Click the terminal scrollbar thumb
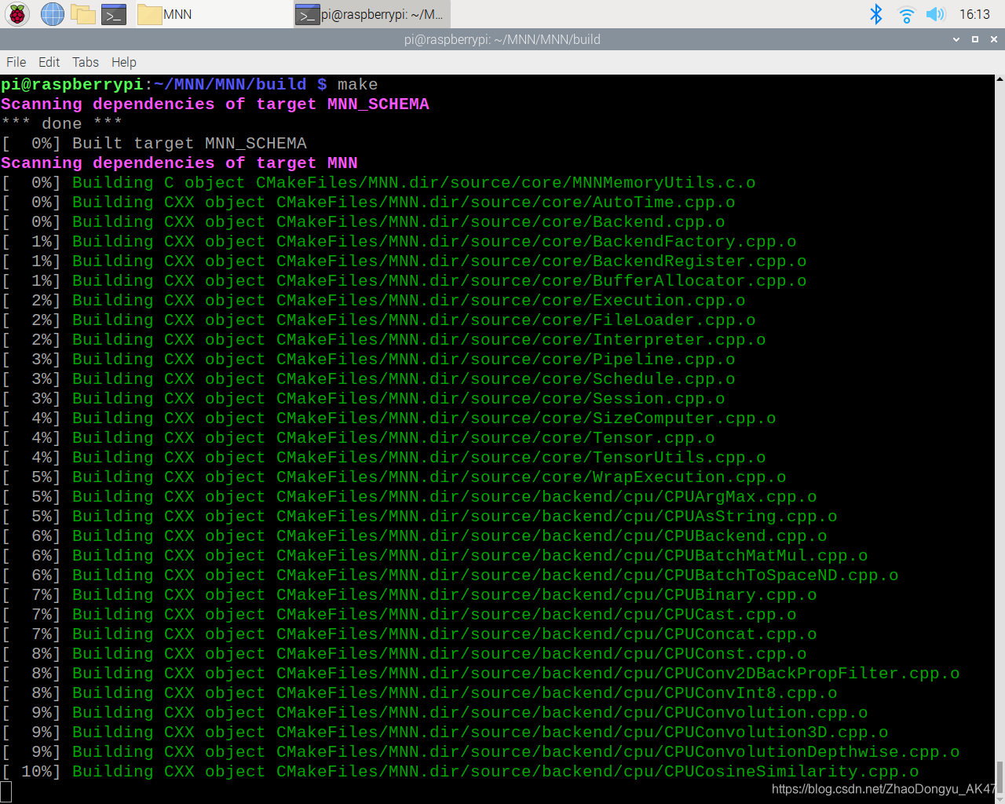Screen dimensions: 1005x804 [1000, 777]
